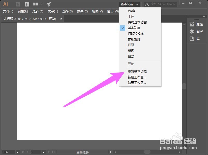208x155 pixels.
Task: Open Adobe Stock via the St icon
Action: pyautogui.click(x=27, y=4)
